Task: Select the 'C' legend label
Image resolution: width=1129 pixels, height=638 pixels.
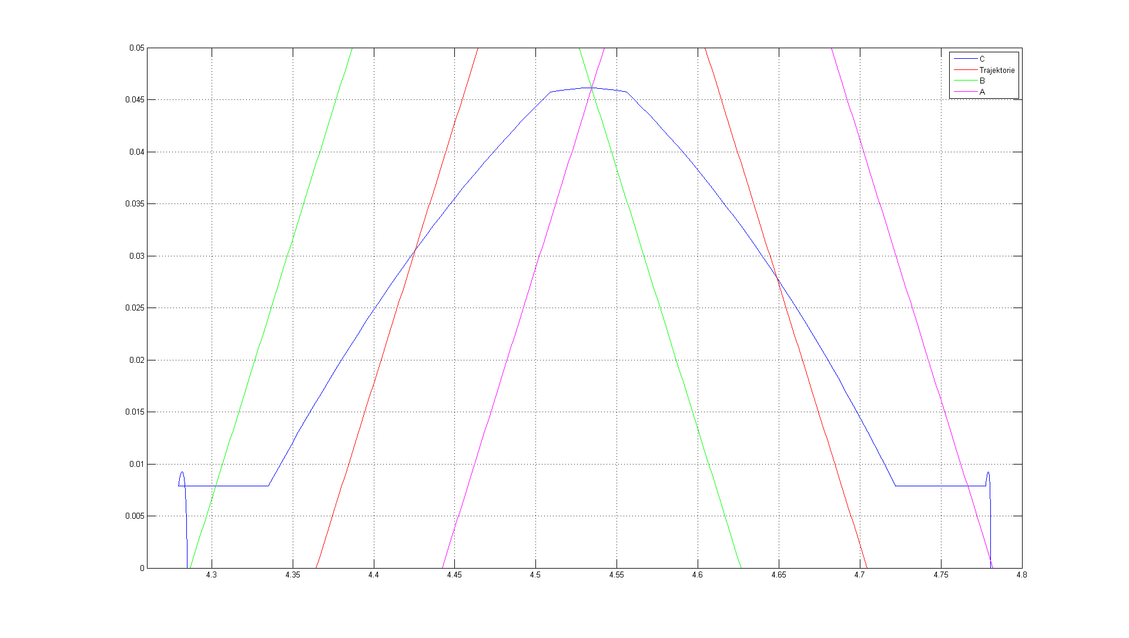Action: click(x=981, y=59)
